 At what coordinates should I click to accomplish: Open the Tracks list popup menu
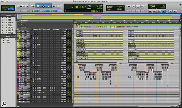click(15, 15)
